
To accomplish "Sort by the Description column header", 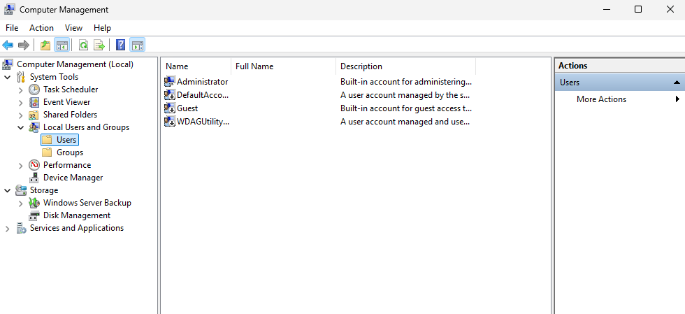I will (x=405, y=66).
